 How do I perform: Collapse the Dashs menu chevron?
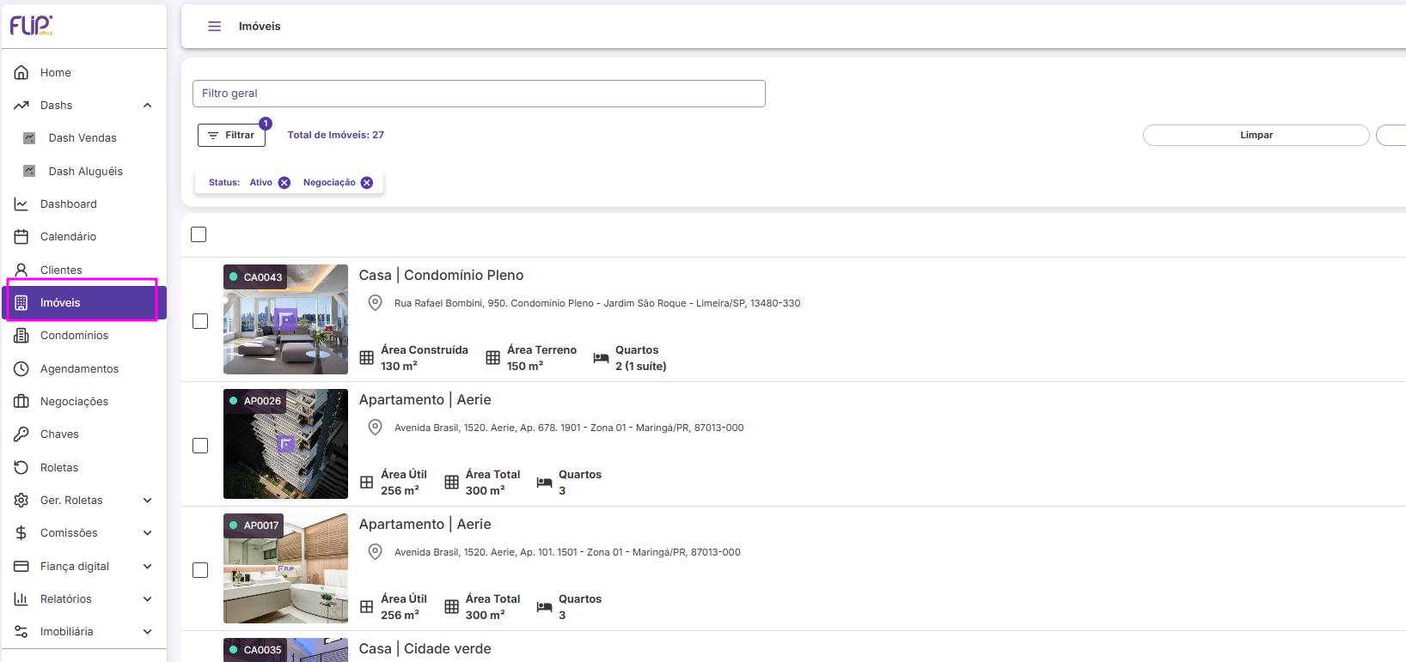(148, 106)
